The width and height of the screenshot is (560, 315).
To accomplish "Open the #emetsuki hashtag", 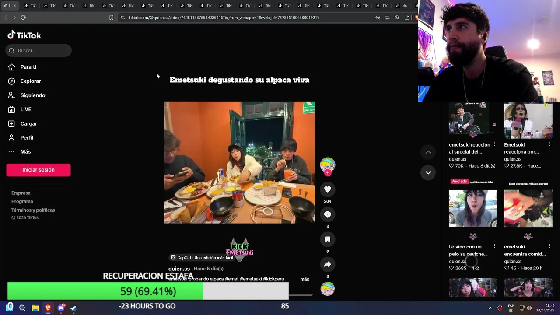I will click(251, 279).
